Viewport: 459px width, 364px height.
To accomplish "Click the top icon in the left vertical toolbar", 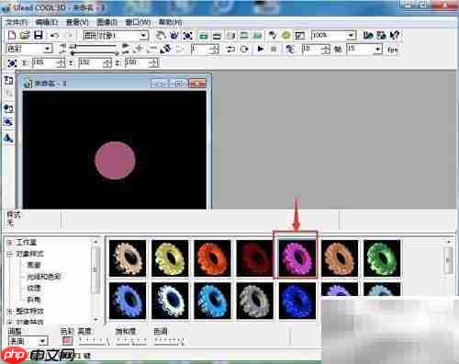I will click(8, 81).
